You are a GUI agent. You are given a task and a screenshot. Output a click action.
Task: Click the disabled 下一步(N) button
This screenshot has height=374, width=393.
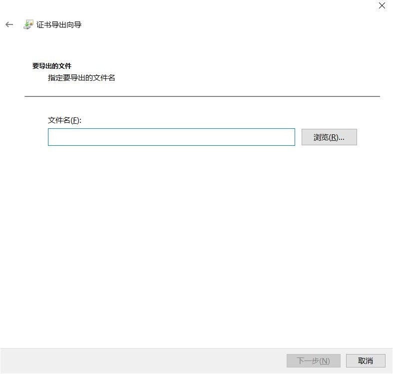coord(313,361)
